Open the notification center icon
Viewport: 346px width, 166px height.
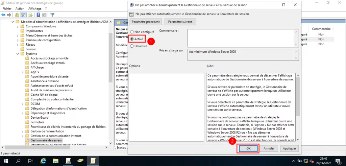(338, 161)
